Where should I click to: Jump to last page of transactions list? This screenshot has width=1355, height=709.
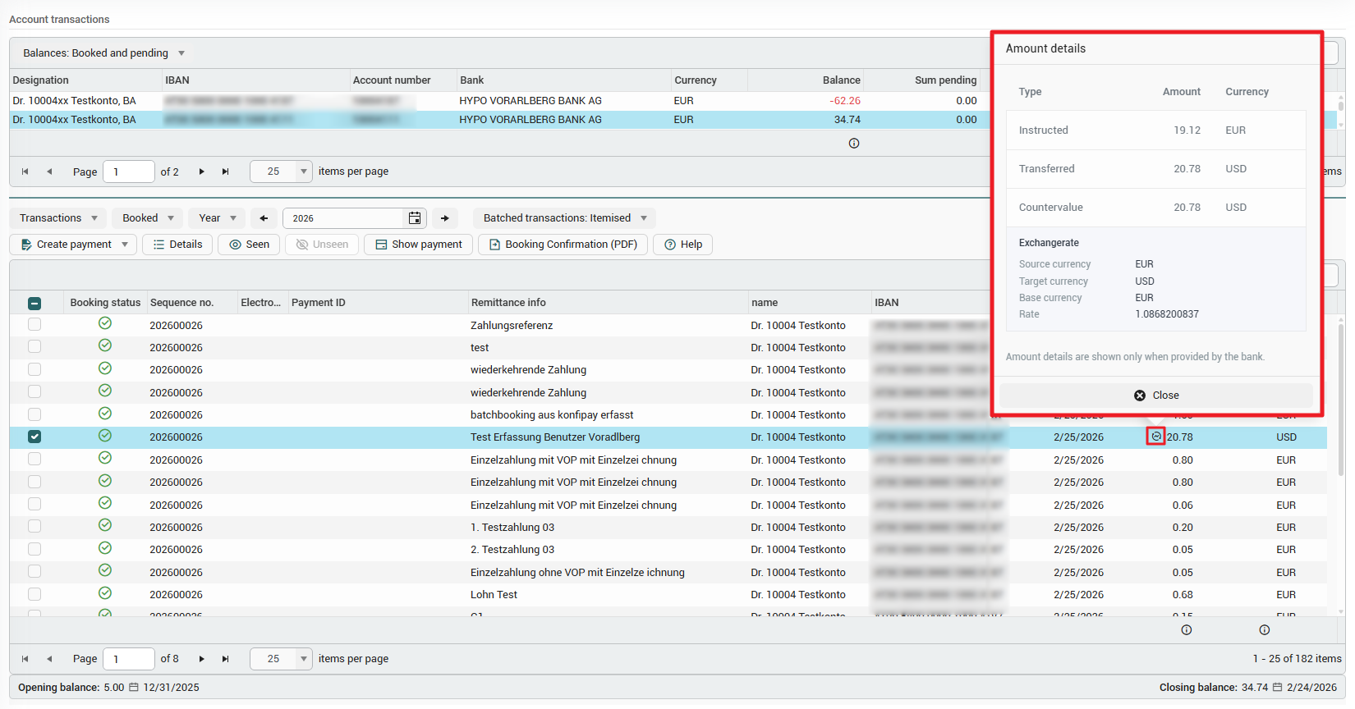tap(225, 659)
